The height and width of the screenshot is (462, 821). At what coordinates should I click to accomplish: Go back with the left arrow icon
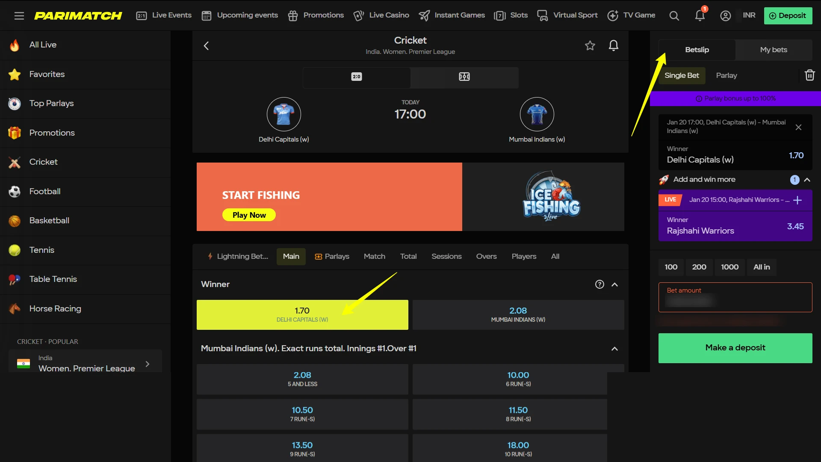pyautogui.click(x=206, y=46)
